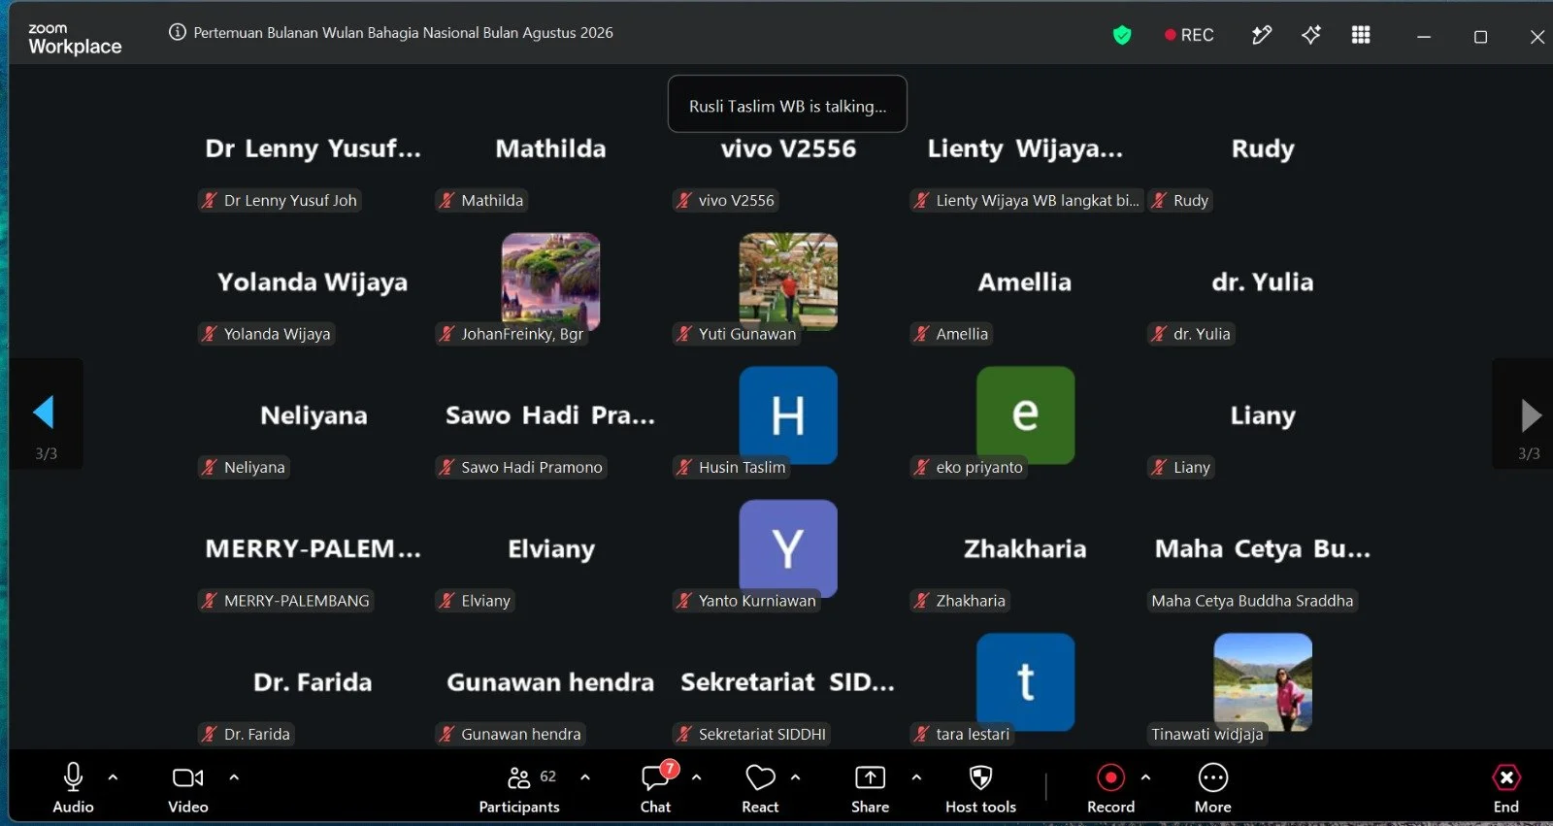1553x826 pixels.
Task: Expand the Chat options arrow
Action: click(x=696, y=777)
